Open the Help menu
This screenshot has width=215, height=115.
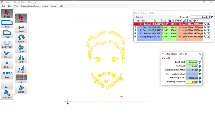(x=61, y=6)
